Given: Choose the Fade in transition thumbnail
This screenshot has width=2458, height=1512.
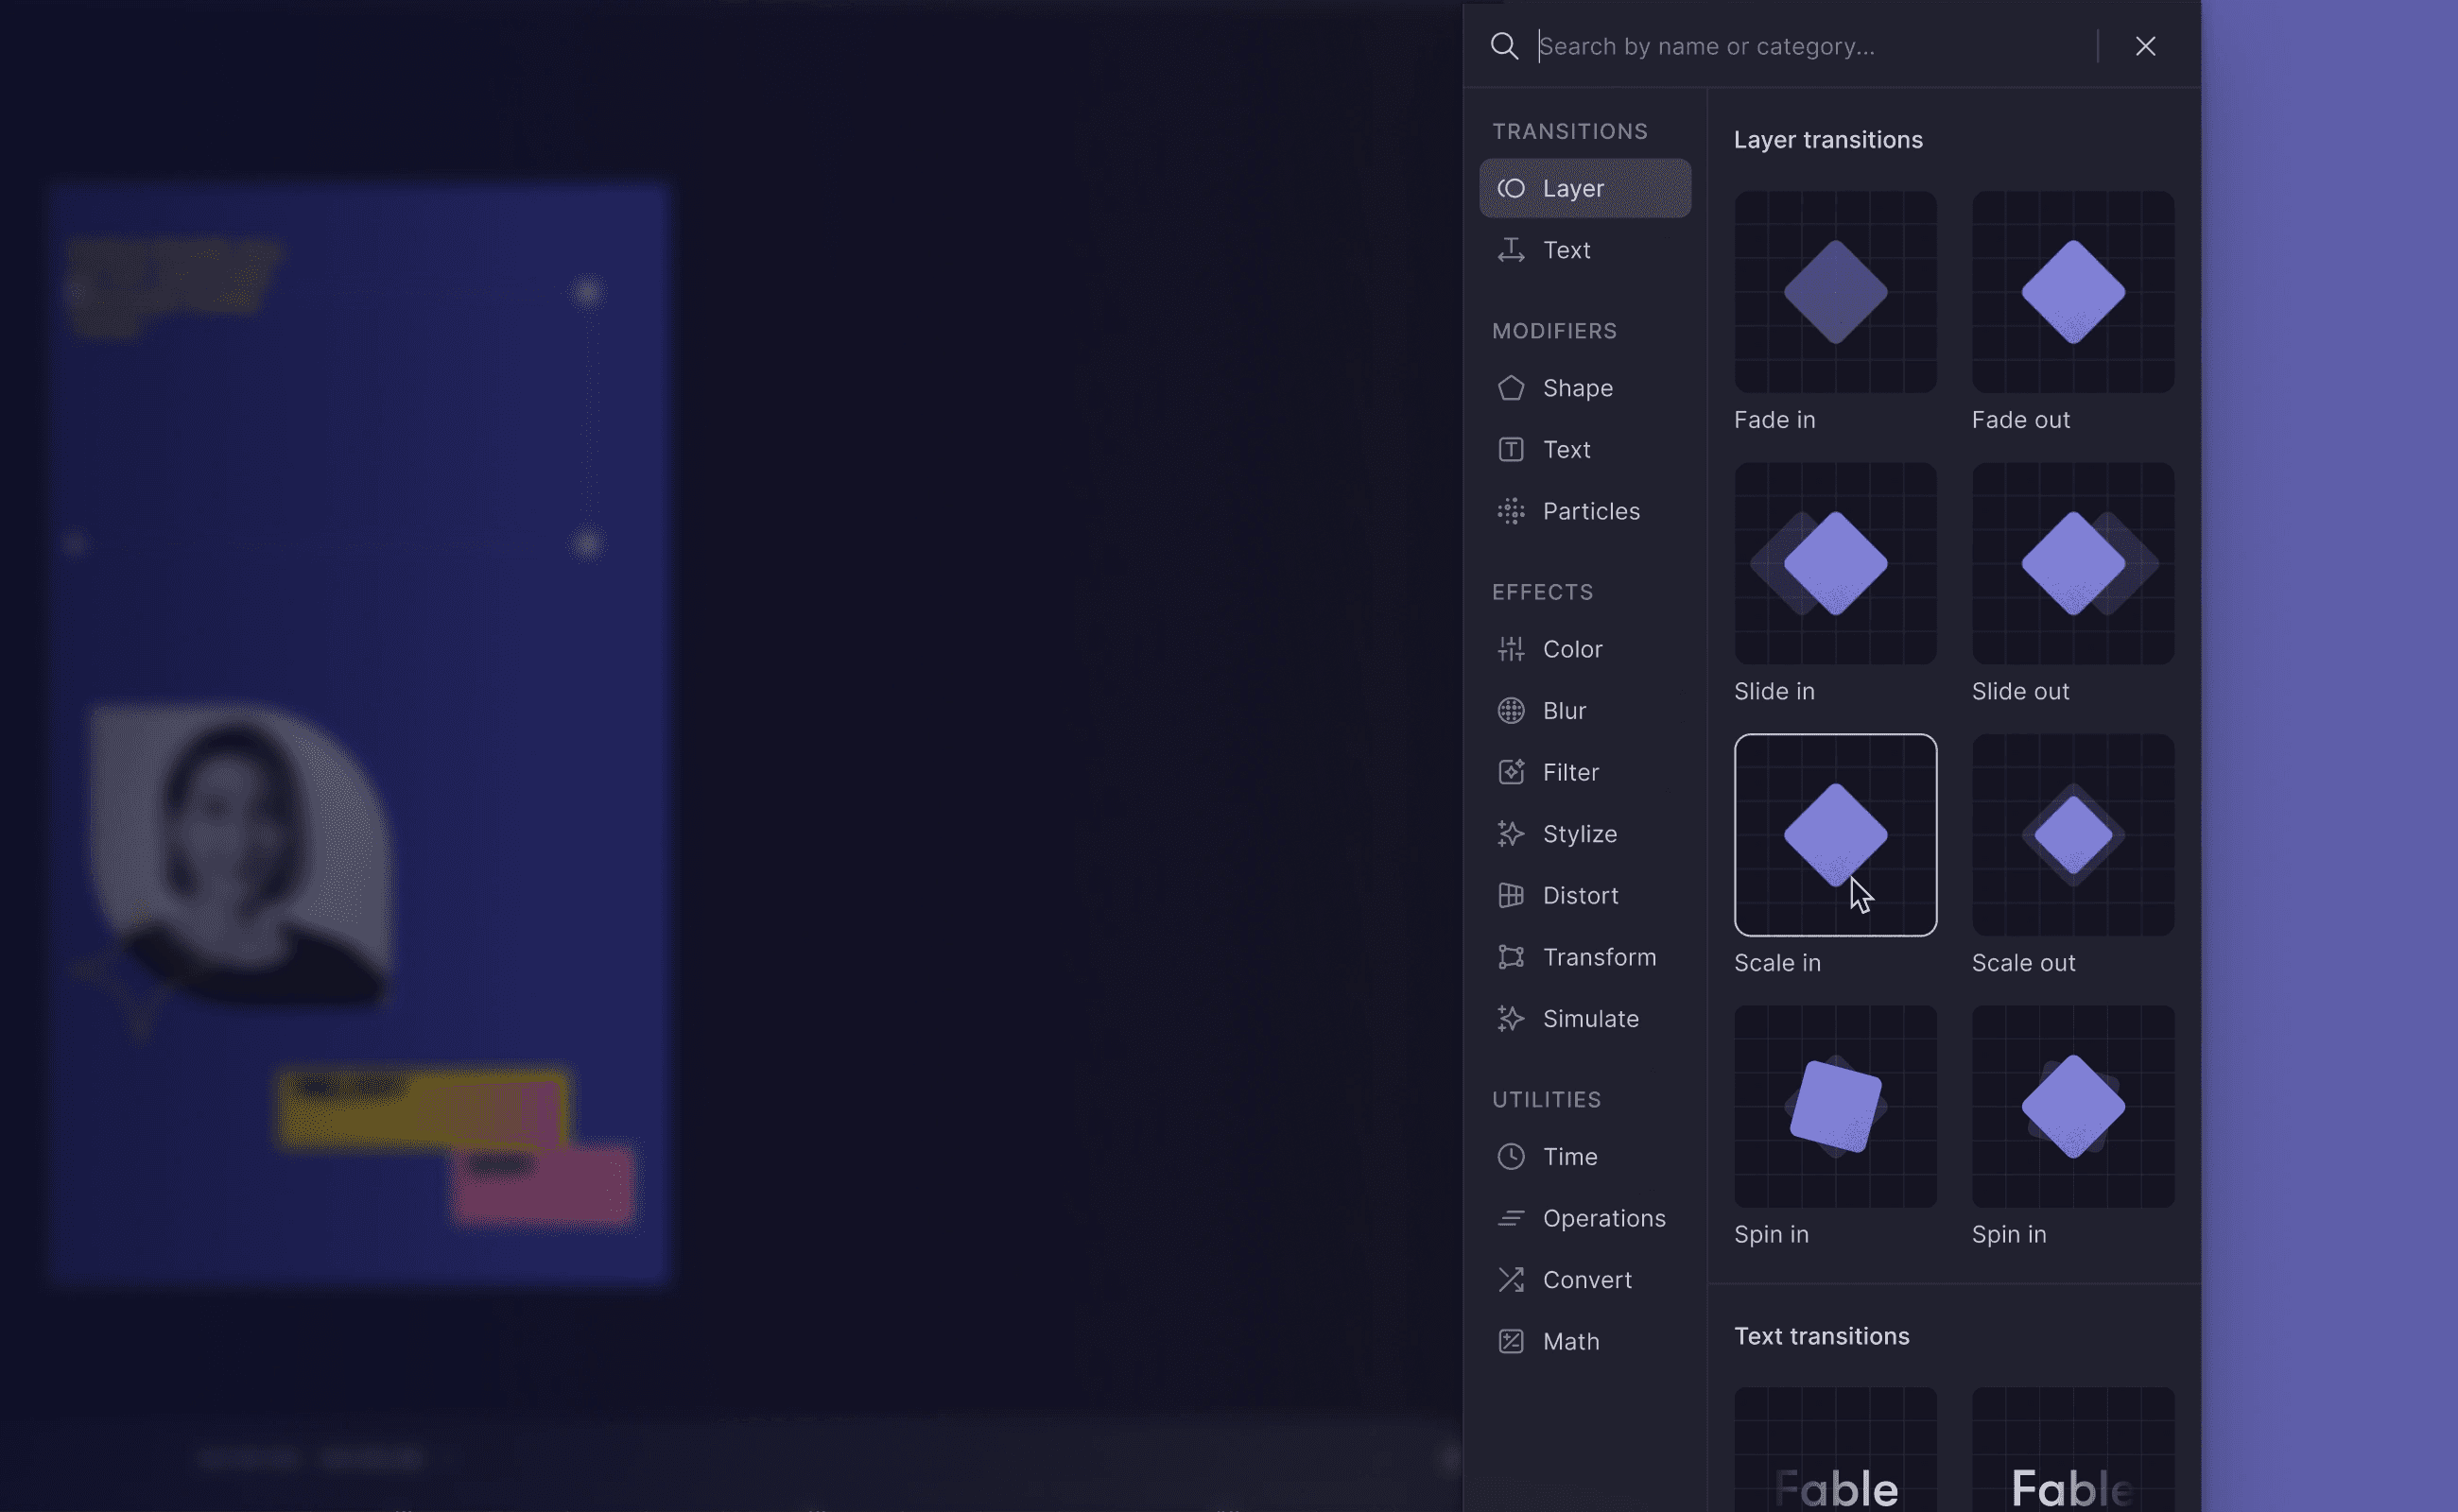Looking at the screenshot, I should (1835, 292).
